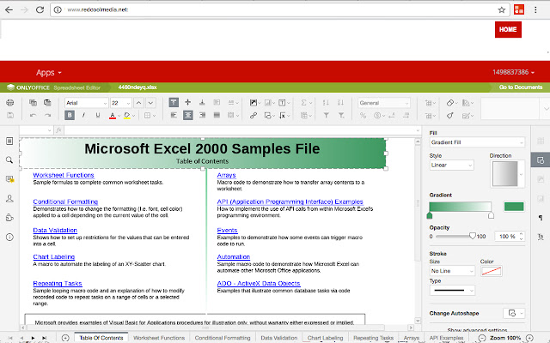This screenshot has width=550, height=343.
Task: Open the comments panel in left sidebar
Action: (9, 178)
